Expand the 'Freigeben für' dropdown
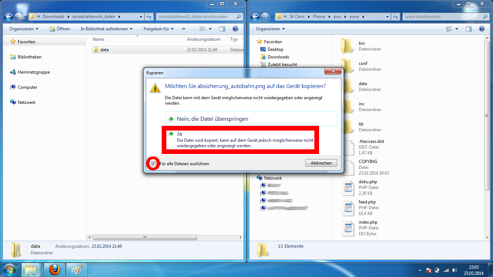The width and height of the screenshot is (493, 277). click(158, 29)
